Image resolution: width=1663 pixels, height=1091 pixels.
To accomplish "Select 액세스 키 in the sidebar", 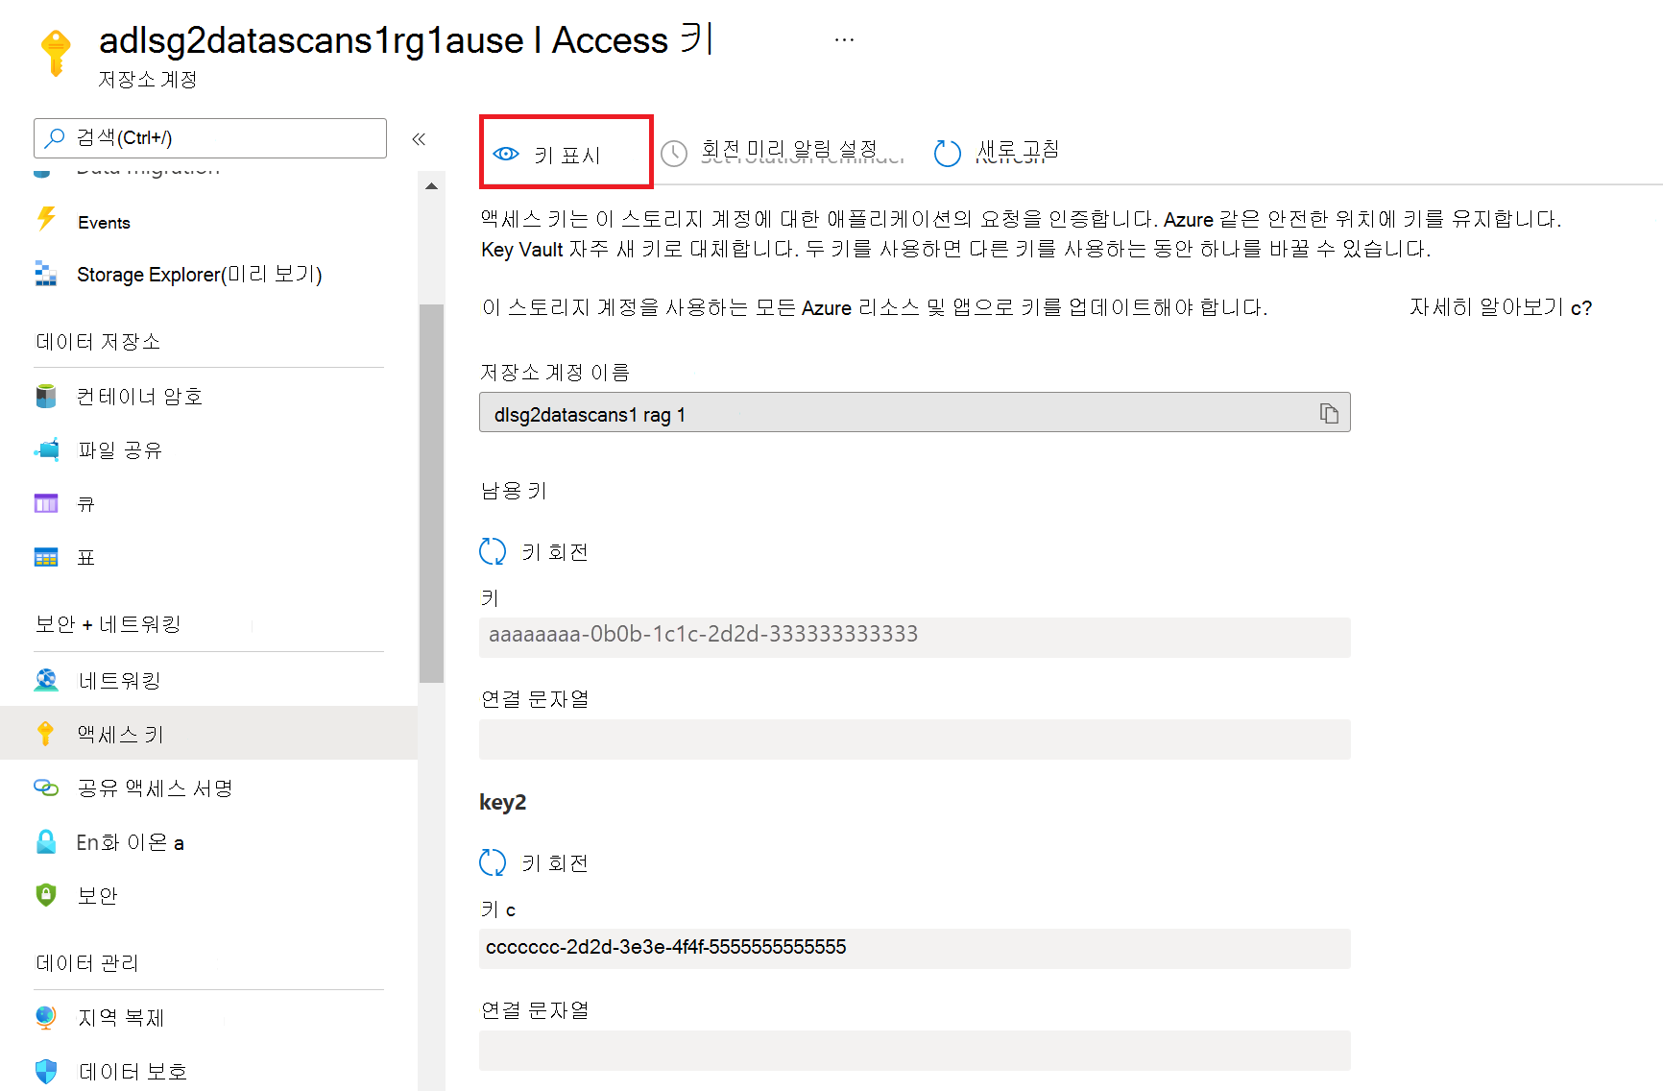I will 119,733.
